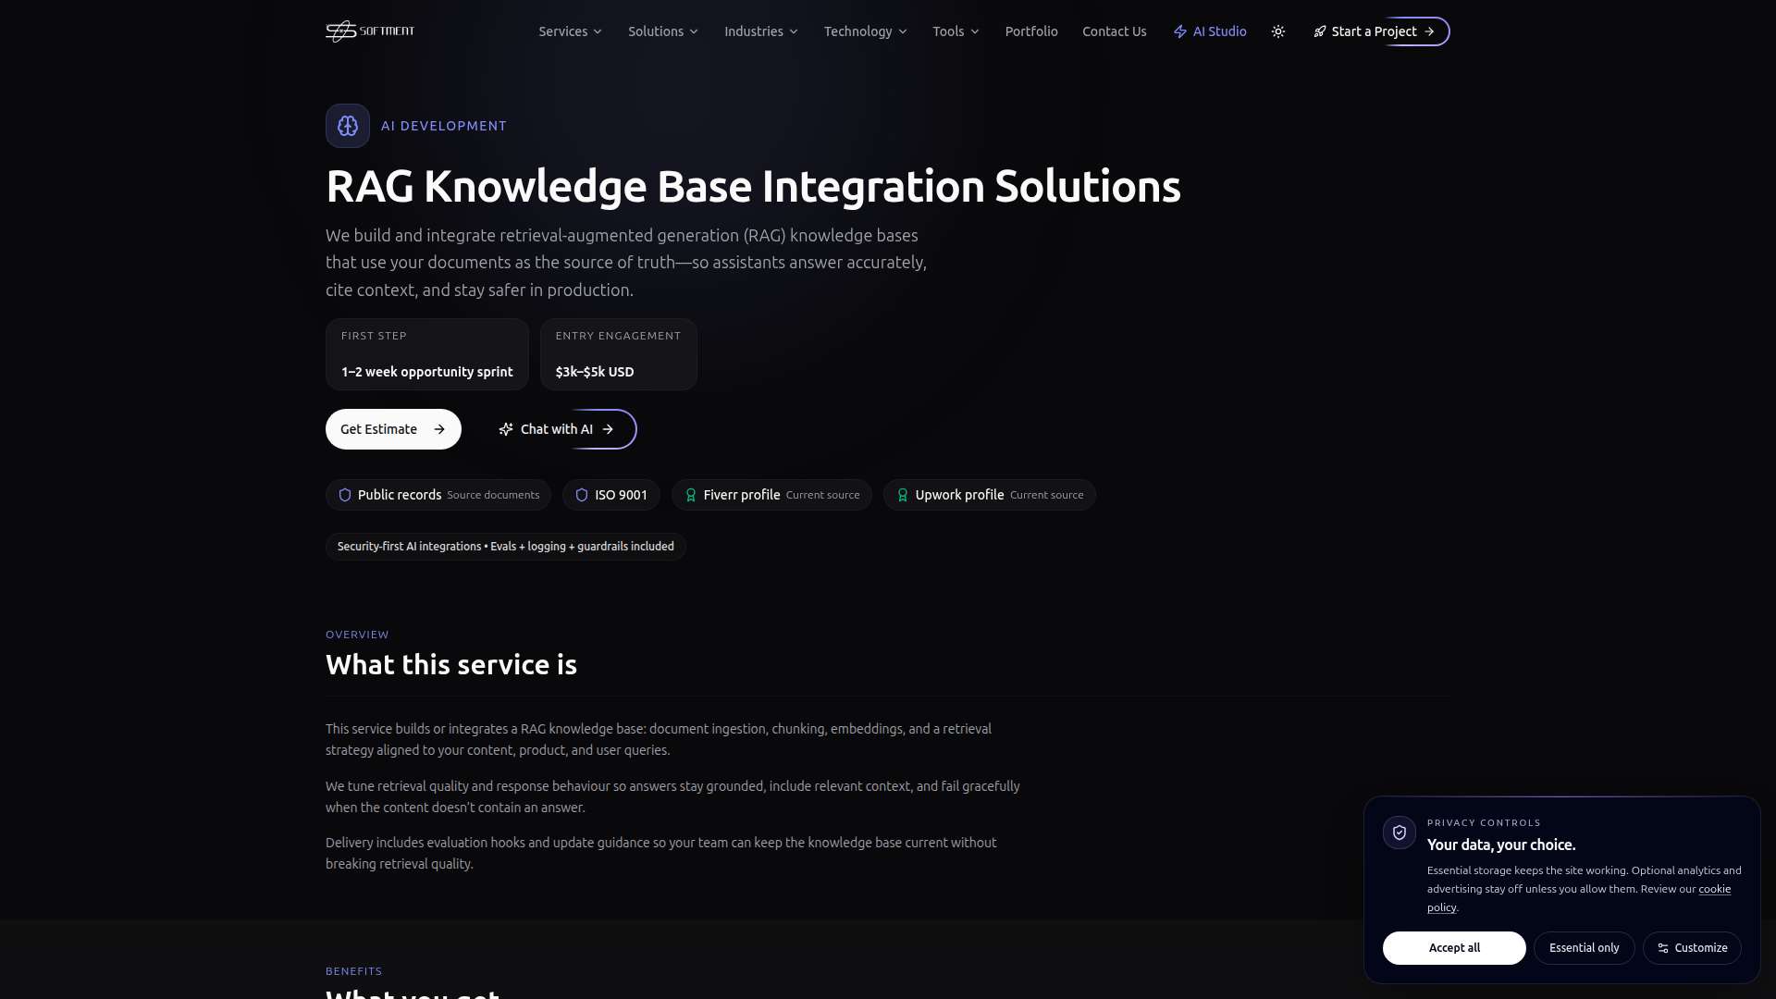Open the Upwork profile badge
Screen dimensions: 1776x999
coord(990,495)
